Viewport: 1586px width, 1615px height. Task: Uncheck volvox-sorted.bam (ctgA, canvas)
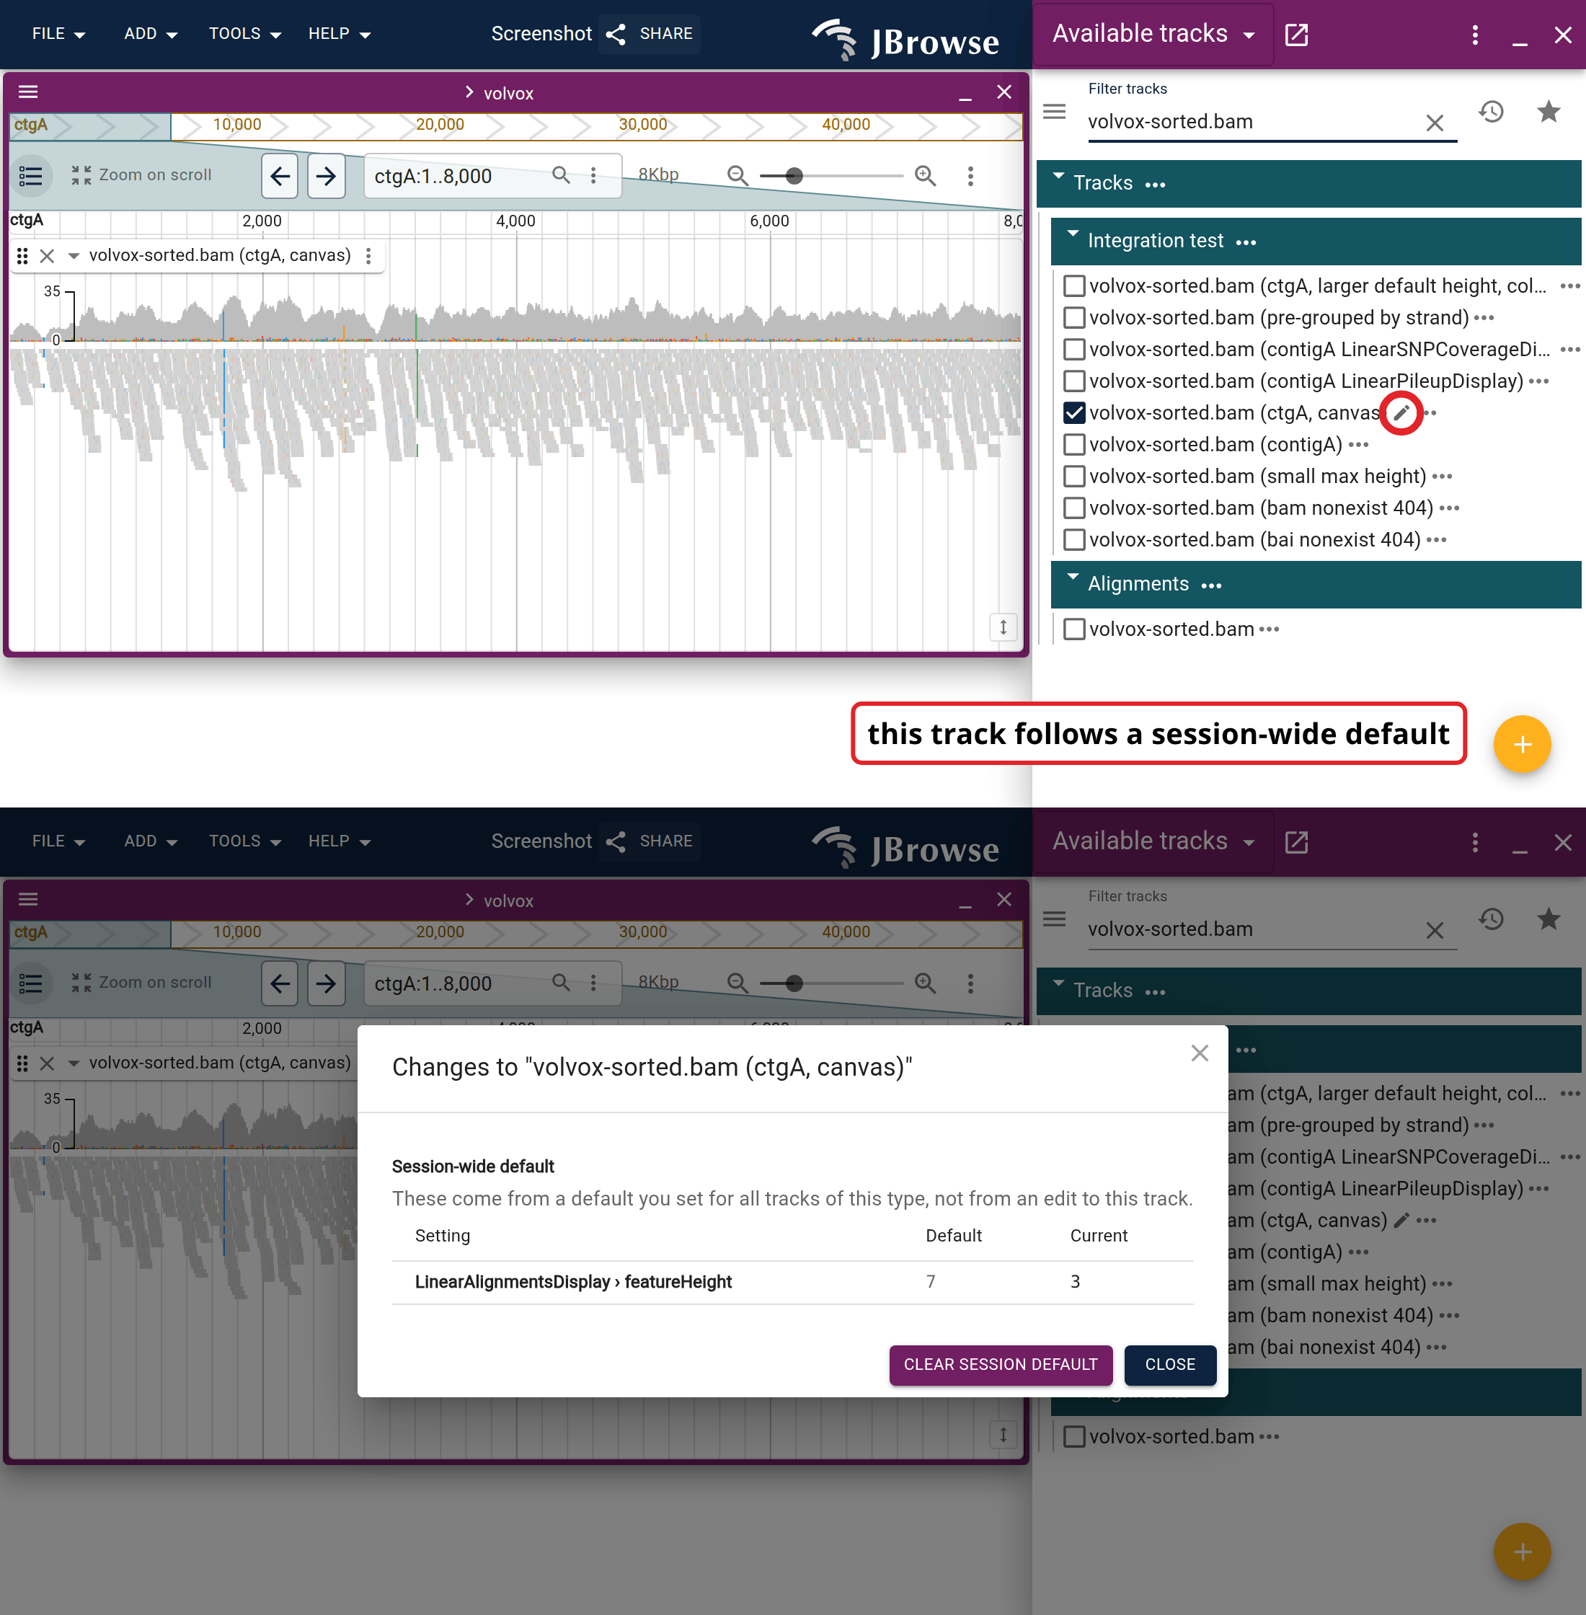(1073, 412)
